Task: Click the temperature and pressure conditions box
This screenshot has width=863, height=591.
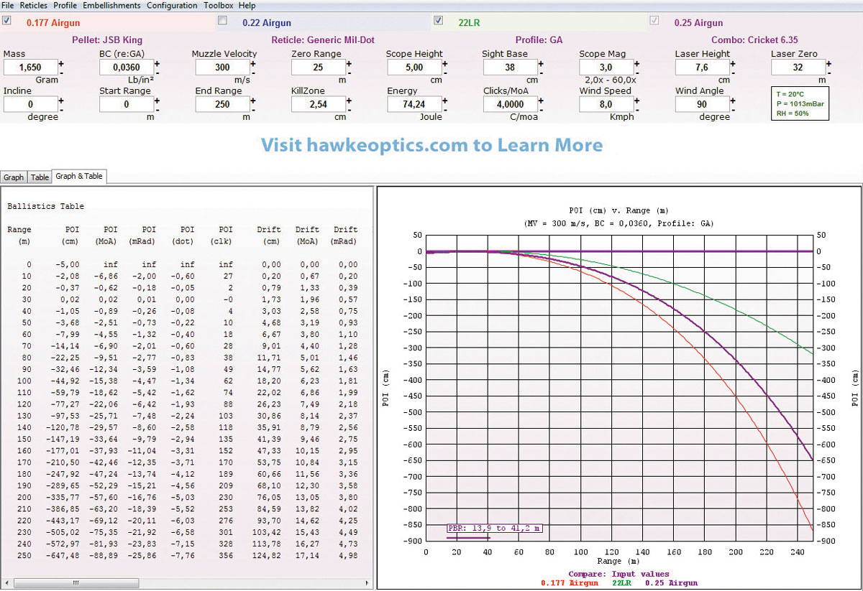Action: coord(800,103)
